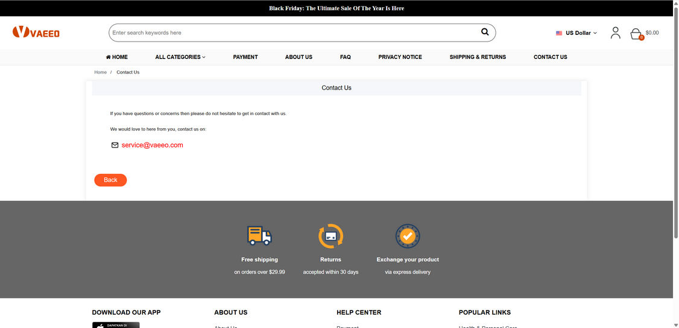This screenshot has height=328, width=679.
Task: Expand the All Categories menu
Action: (180, 57)
